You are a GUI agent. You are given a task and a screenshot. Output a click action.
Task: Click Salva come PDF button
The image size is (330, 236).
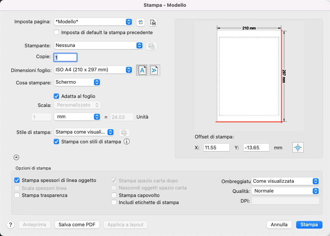pos(77,225)
